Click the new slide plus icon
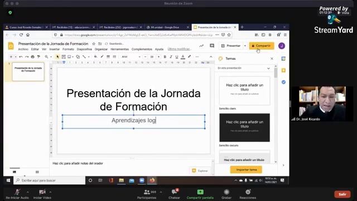This screenshot has height=201, width=357. [x=11, y=57]
